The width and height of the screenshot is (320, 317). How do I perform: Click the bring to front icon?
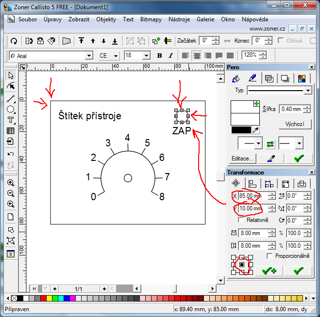[82, 41]
